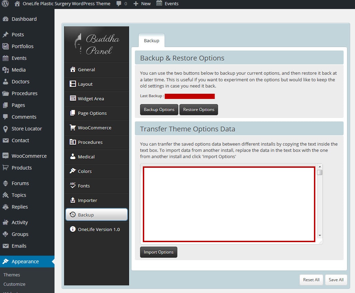Click the Medical person icon in panel
The height and width of the screenshot is (293, 355).
[73, 157]
